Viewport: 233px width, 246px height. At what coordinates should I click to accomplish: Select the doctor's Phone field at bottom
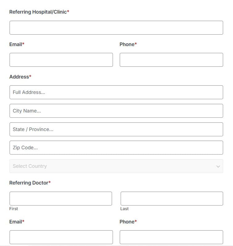[x=171, y=237]
